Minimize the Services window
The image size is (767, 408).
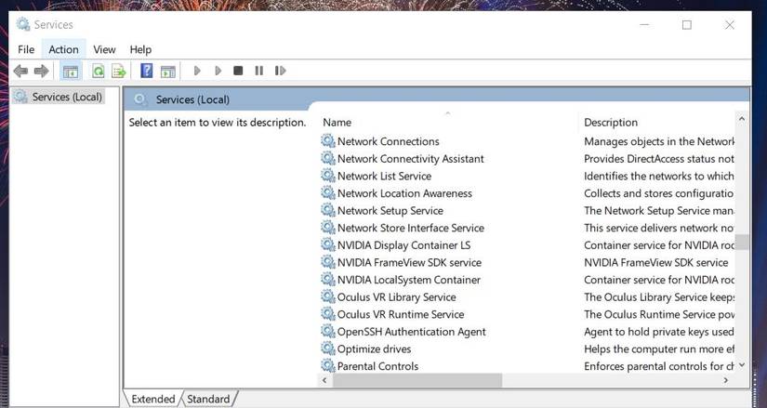[644, 25]
